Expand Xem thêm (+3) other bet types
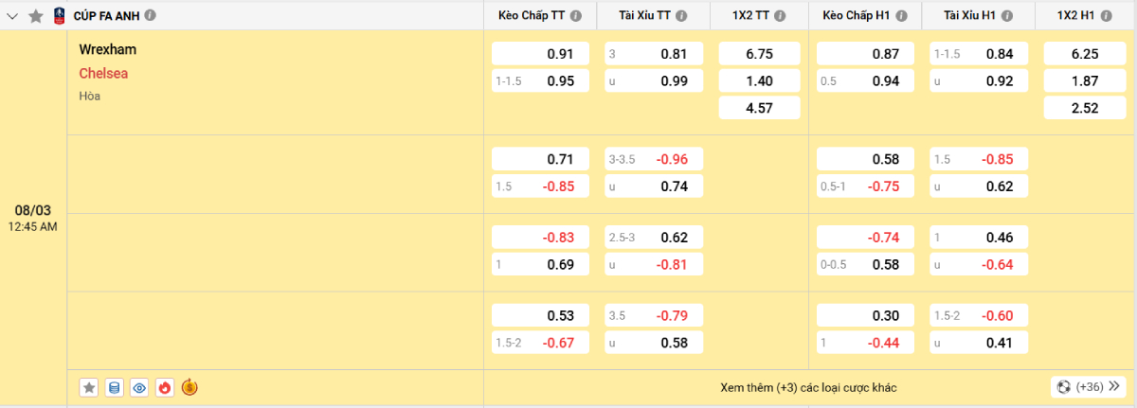The height and width of the screenshot is (408, 1137). (808, 387)
